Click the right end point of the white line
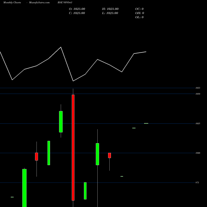 146,52
